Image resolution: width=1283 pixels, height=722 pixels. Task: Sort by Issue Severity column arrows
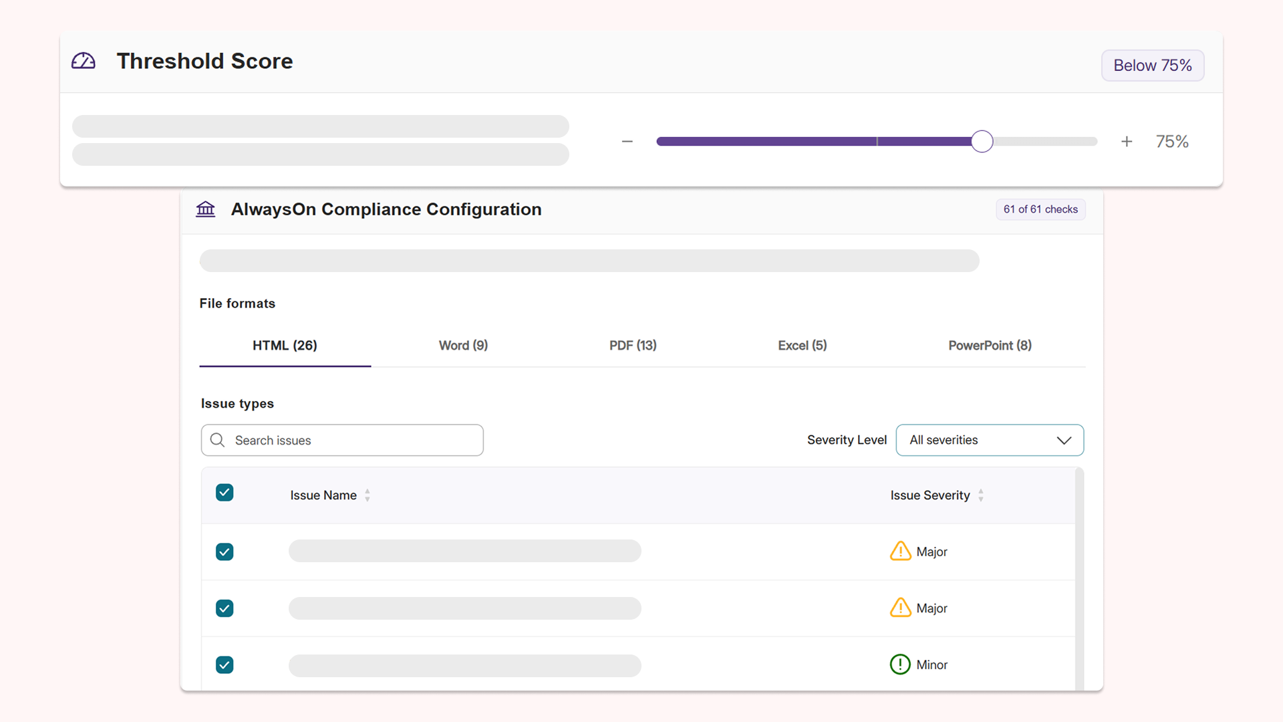pyautogui.click(x=981, y=495)
